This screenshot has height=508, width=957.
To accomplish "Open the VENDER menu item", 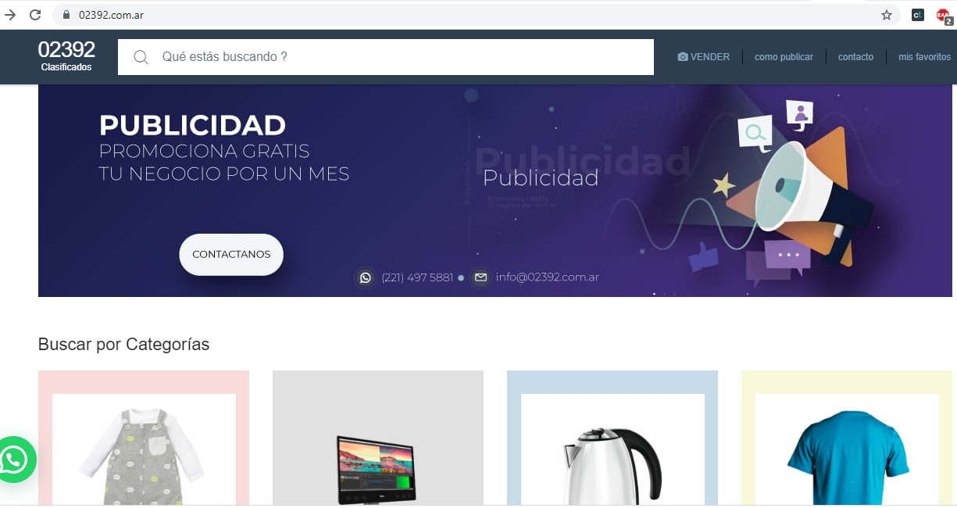I will (x=704, y=57).
